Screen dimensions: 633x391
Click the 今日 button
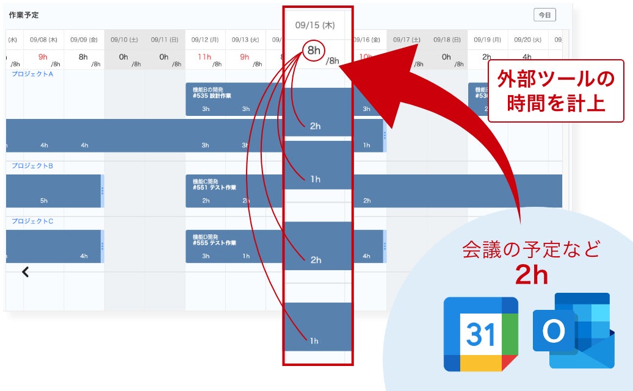(x=544, y=15)
